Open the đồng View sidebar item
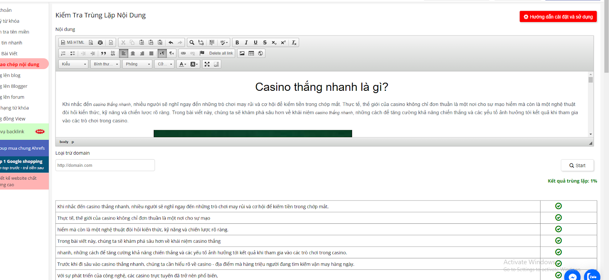 pos(13,119)
